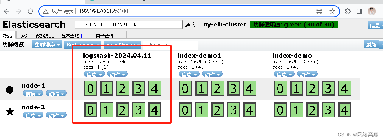383x140 pixels.
Task: Select shard 4 of index-demo on node-1
Action: point(345,89)
